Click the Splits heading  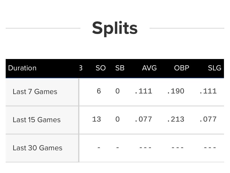[x=115, y=28]
